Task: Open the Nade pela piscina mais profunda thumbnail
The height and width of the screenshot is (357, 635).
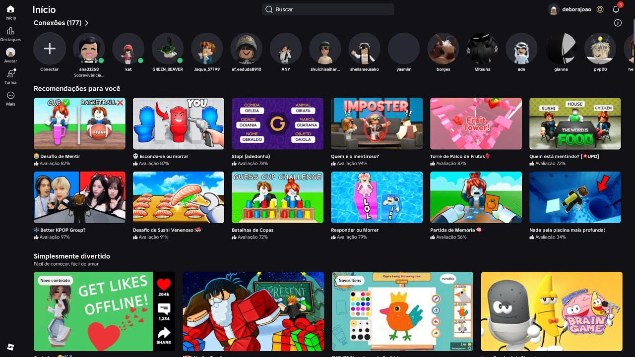Action: [x=575, y=197]
